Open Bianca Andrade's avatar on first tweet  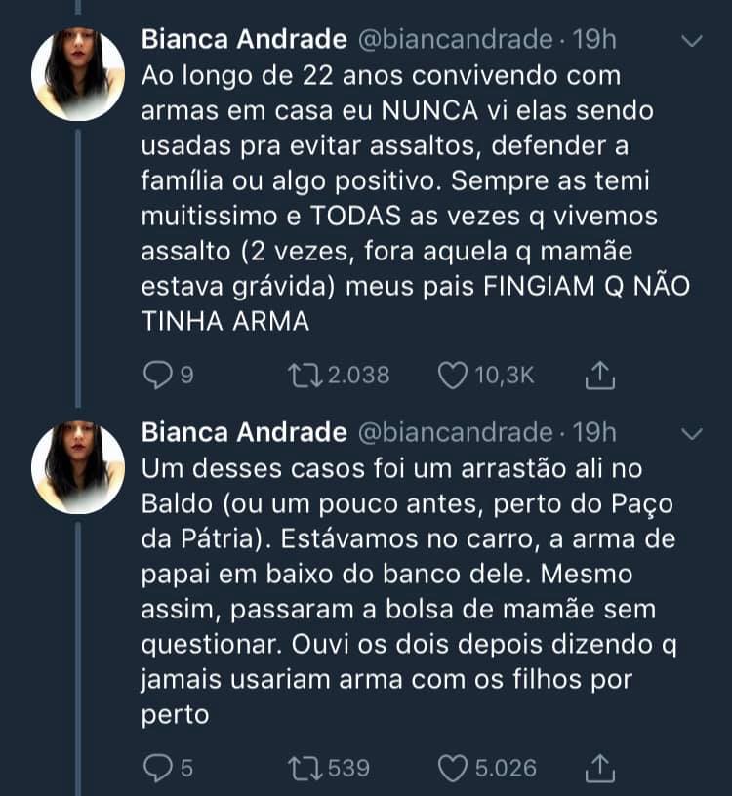click(78, 74)
